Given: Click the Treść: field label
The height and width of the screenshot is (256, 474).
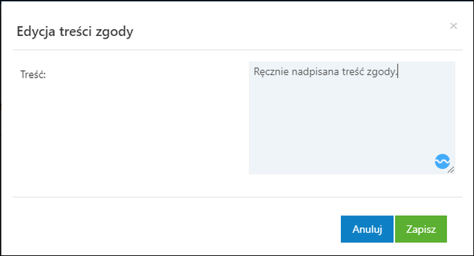Looking at the screenshot, I should coord(33,75).
